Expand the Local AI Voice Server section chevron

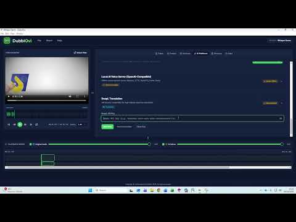[282, 81]
